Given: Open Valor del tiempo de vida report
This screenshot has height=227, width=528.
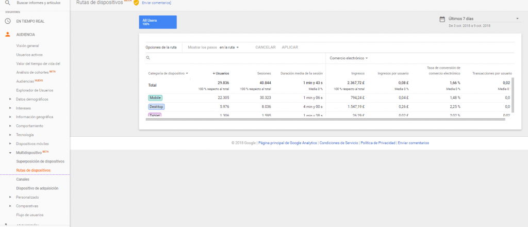Looking at the screenshot, I should click(38, 63).
